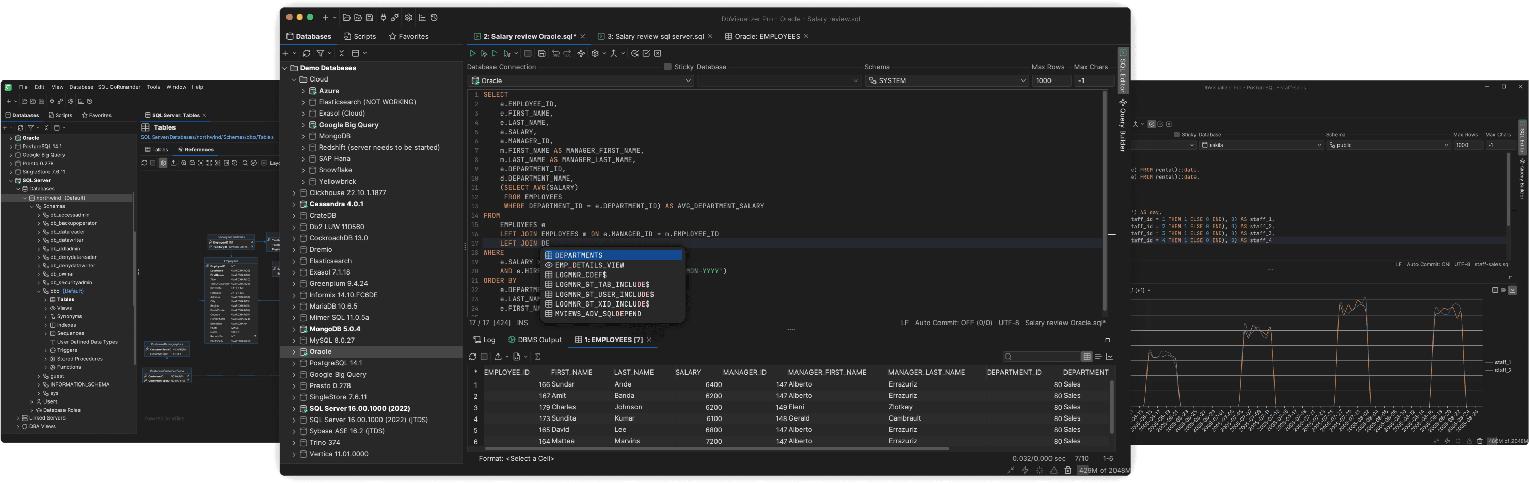Screen dimensions: 1529x483
Task: Click the trash garbage collection icon
Action: click(1068, 470)
